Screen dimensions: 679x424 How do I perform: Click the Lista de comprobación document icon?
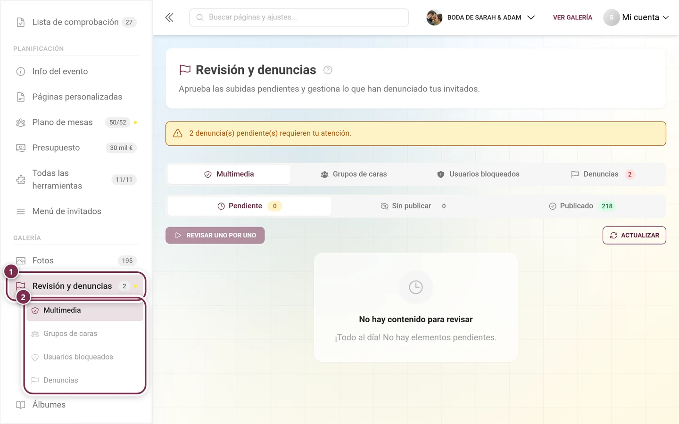(21, 22)
